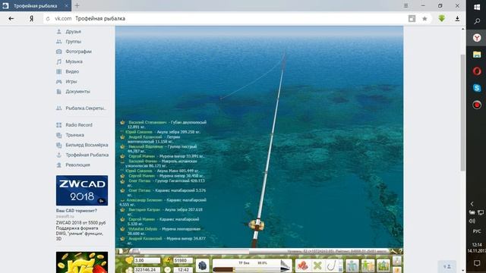Open the gold coins ad thumbnail
The width and height of the screenshot is (486, 273).
(x=82, y=262)
